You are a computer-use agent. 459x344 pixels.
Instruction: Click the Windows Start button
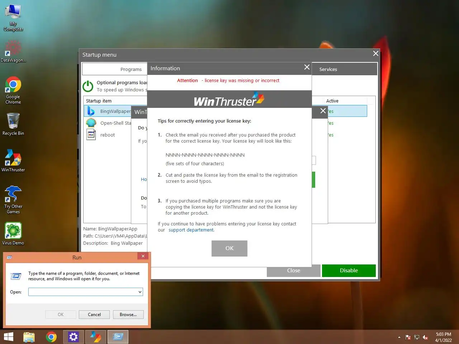[9, 337]
